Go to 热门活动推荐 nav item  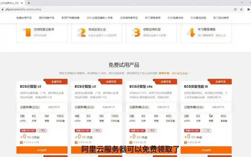coord(221,18)
